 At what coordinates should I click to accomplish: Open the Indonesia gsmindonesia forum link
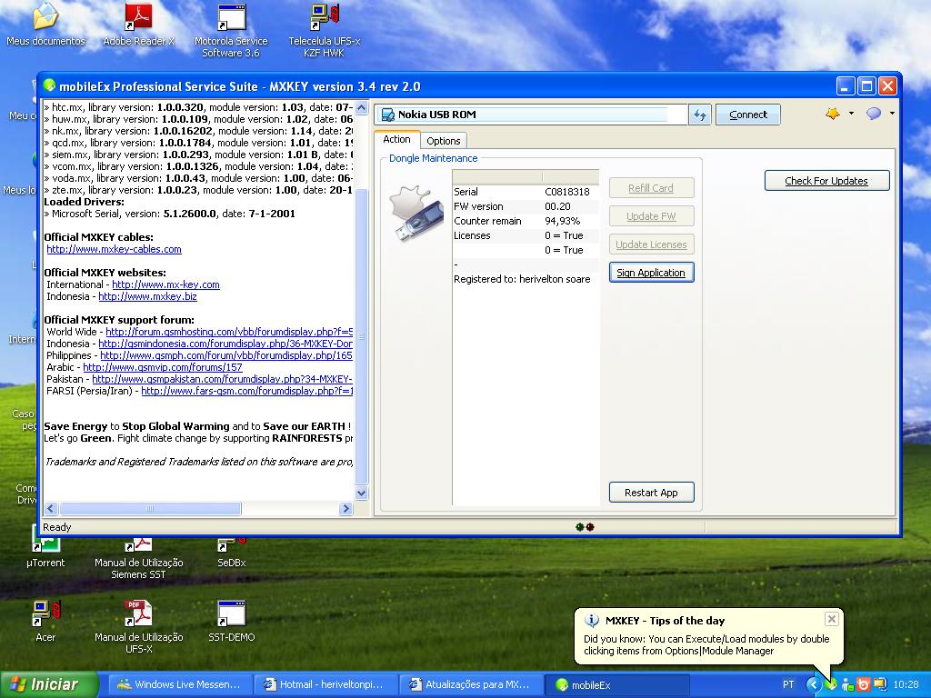(x=225, y=344)
